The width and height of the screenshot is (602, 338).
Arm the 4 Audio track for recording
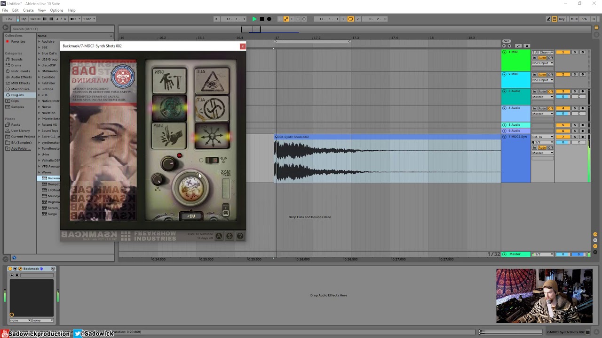[583, 108]
